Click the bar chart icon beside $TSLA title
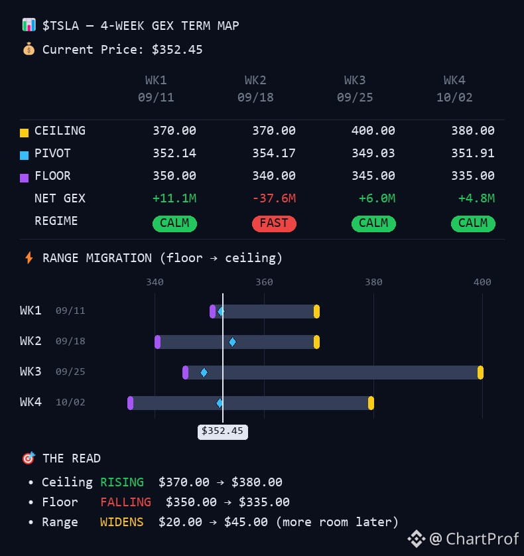The width and height of the screenshot is (524, 556). [29, 25]
